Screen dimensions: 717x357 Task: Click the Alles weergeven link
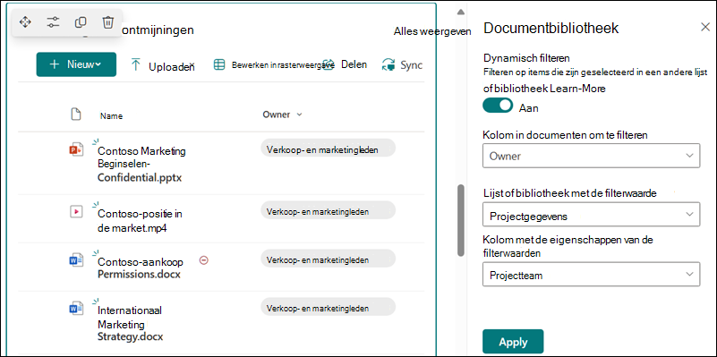pos(432,31)
